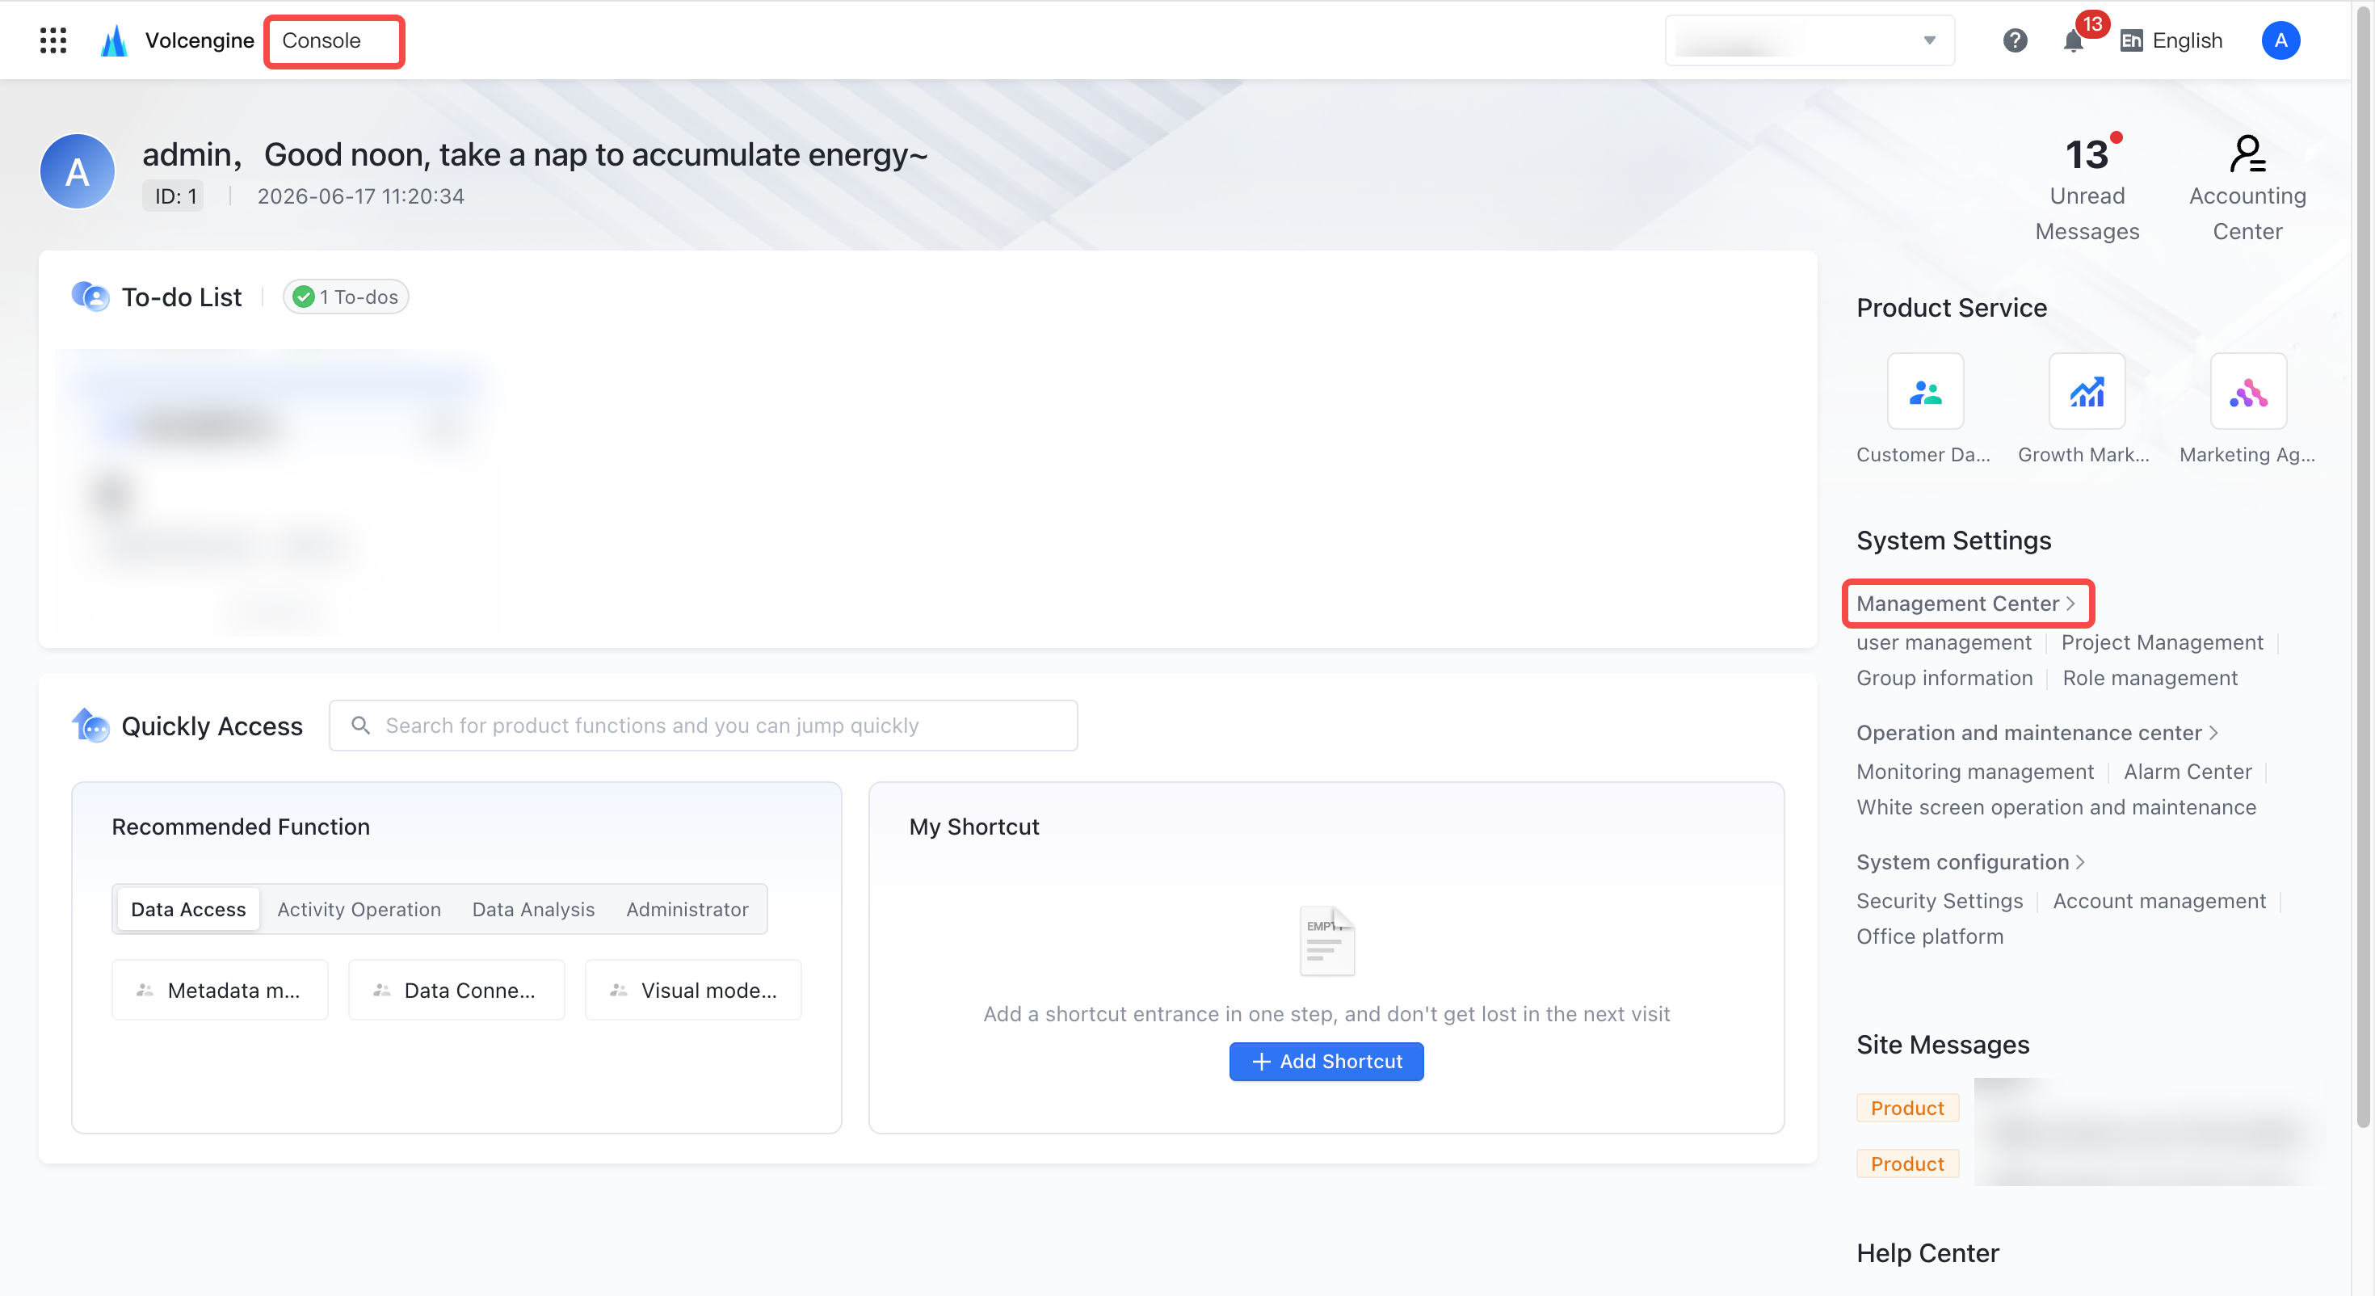Click the blue user avatar in header
This screenshot has width=2375, height=1296.
coord(2280,40)
